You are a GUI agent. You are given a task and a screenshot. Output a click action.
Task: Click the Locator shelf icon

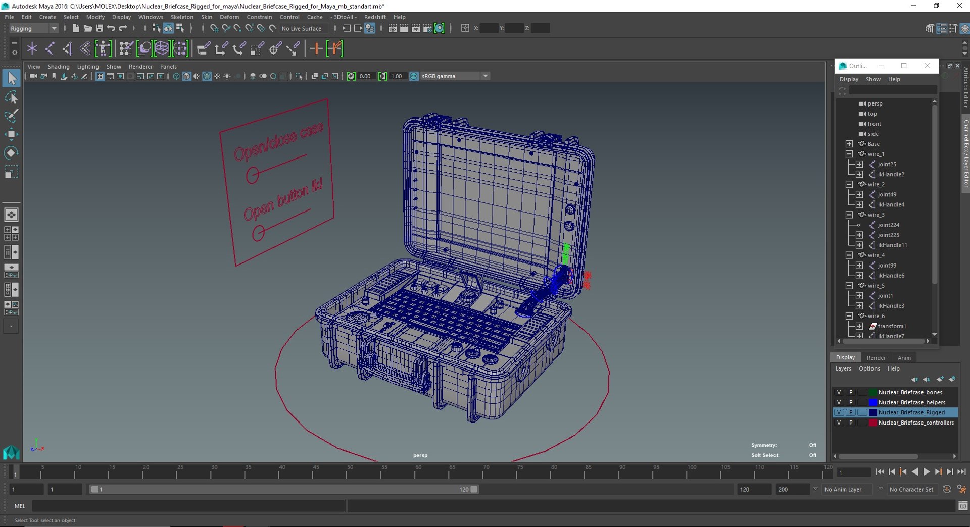(x=32, y=49)
